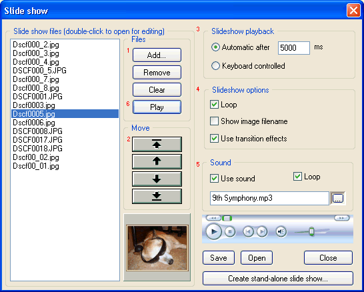This screenshot has width=364, height=292.
Task: Click the automatic delay milliseconds field
Action: (294, 48)
